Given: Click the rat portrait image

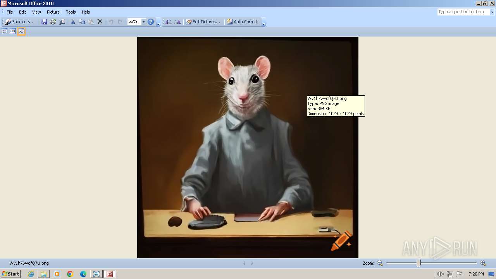Looking at the screenshot, I should [248, 147].
